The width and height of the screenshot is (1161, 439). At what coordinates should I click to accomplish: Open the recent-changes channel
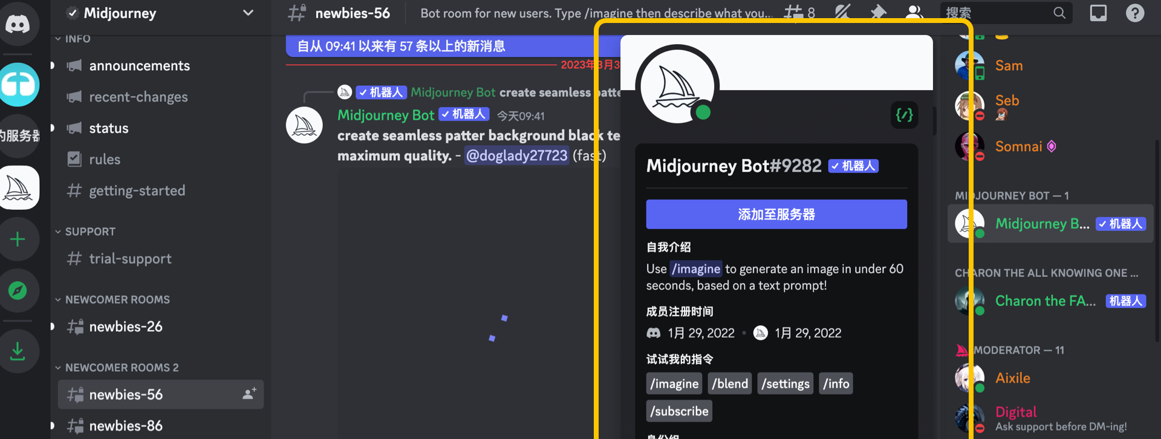click(x=161, y=97)
